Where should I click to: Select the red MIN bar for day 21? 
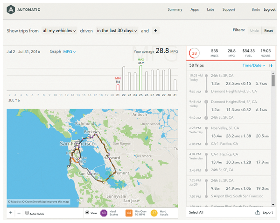pyautogui.click(x=118, y=87)
